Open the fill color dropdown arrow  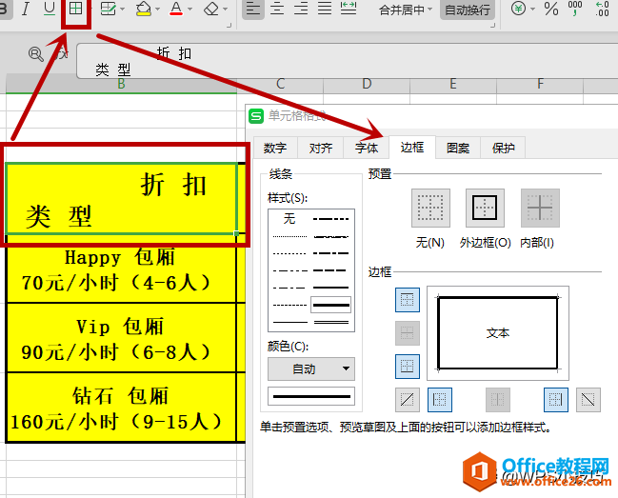click(x=157, y=10)
